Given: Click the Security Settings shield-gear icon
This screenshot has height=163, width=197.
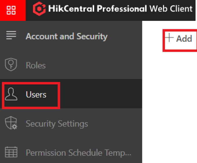Looking at the screenshot, I should pos(11,124).
